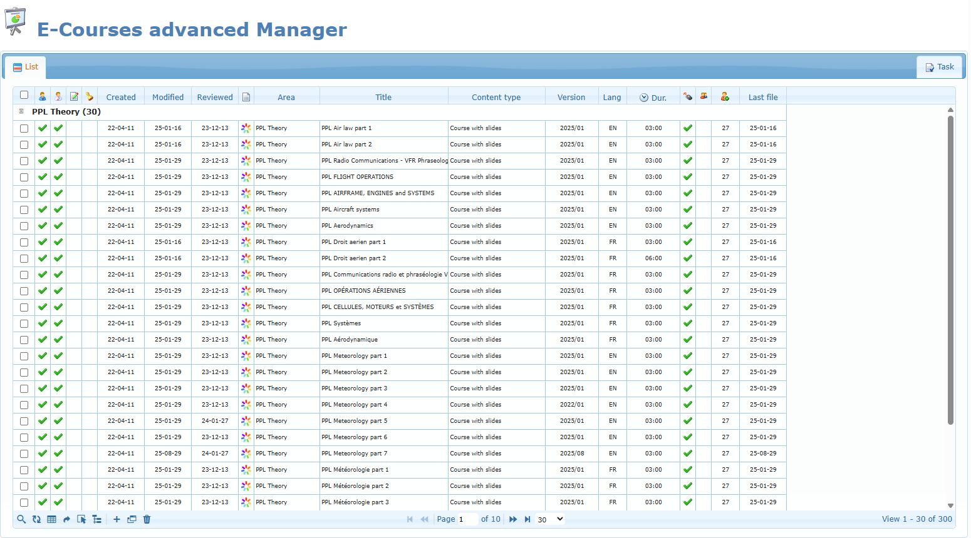Screen dimensions: 971x538
Task: Open the Task tab
Action: point(940,67)
